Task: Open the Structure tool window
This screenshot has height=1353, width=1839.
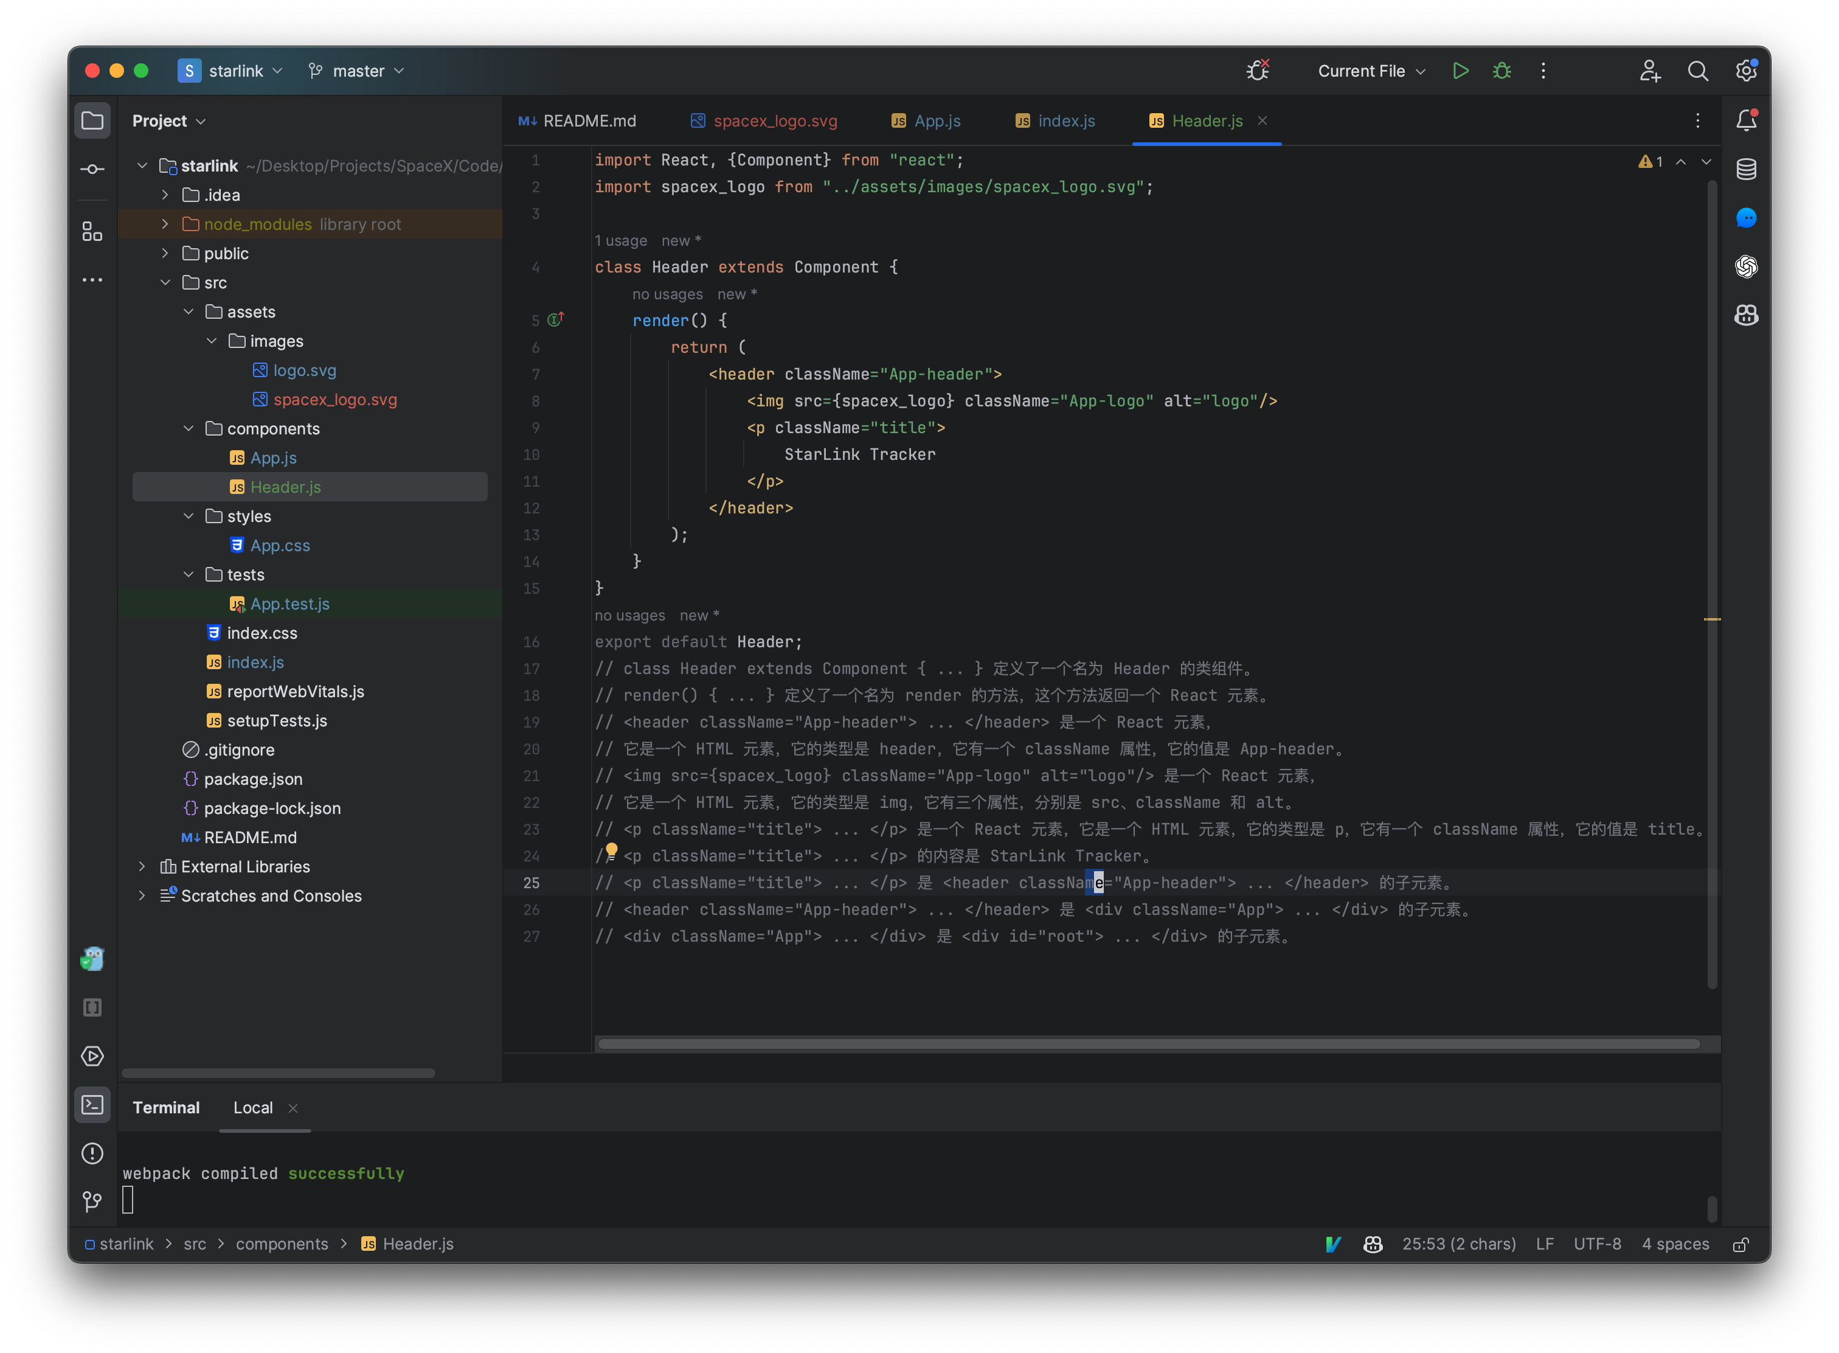Action: click(92, 231)
